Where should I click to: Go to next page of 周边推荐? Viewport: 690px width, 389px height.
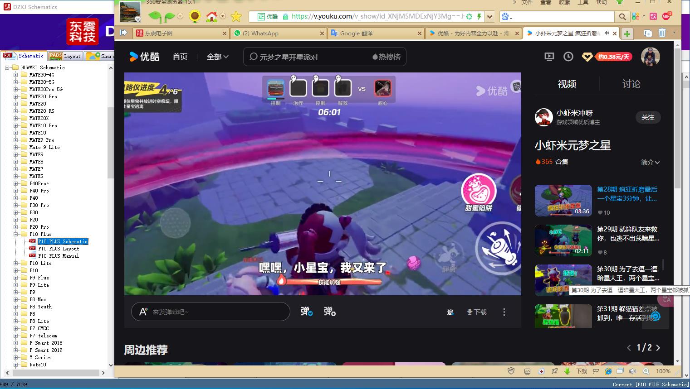[658, 348]
